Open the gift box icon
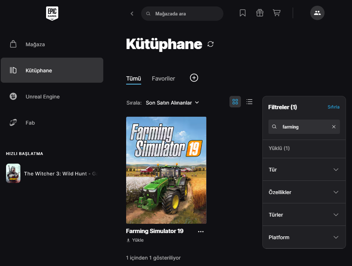The height and width of the screenshot is (266, 352). 260,13
